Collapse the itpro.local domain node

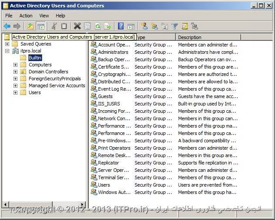pos(7,51)
